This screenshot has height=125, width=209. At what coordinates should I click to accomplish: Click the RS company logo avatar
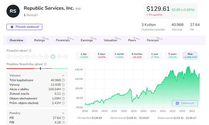tap(13, 11)
